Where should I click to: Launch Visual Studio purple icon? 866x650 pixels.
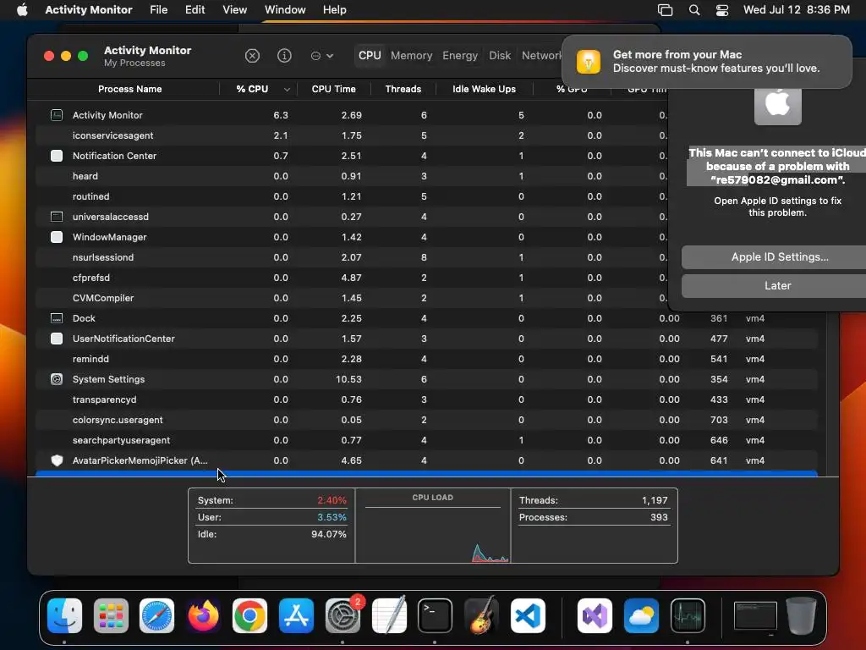(595, 615)
